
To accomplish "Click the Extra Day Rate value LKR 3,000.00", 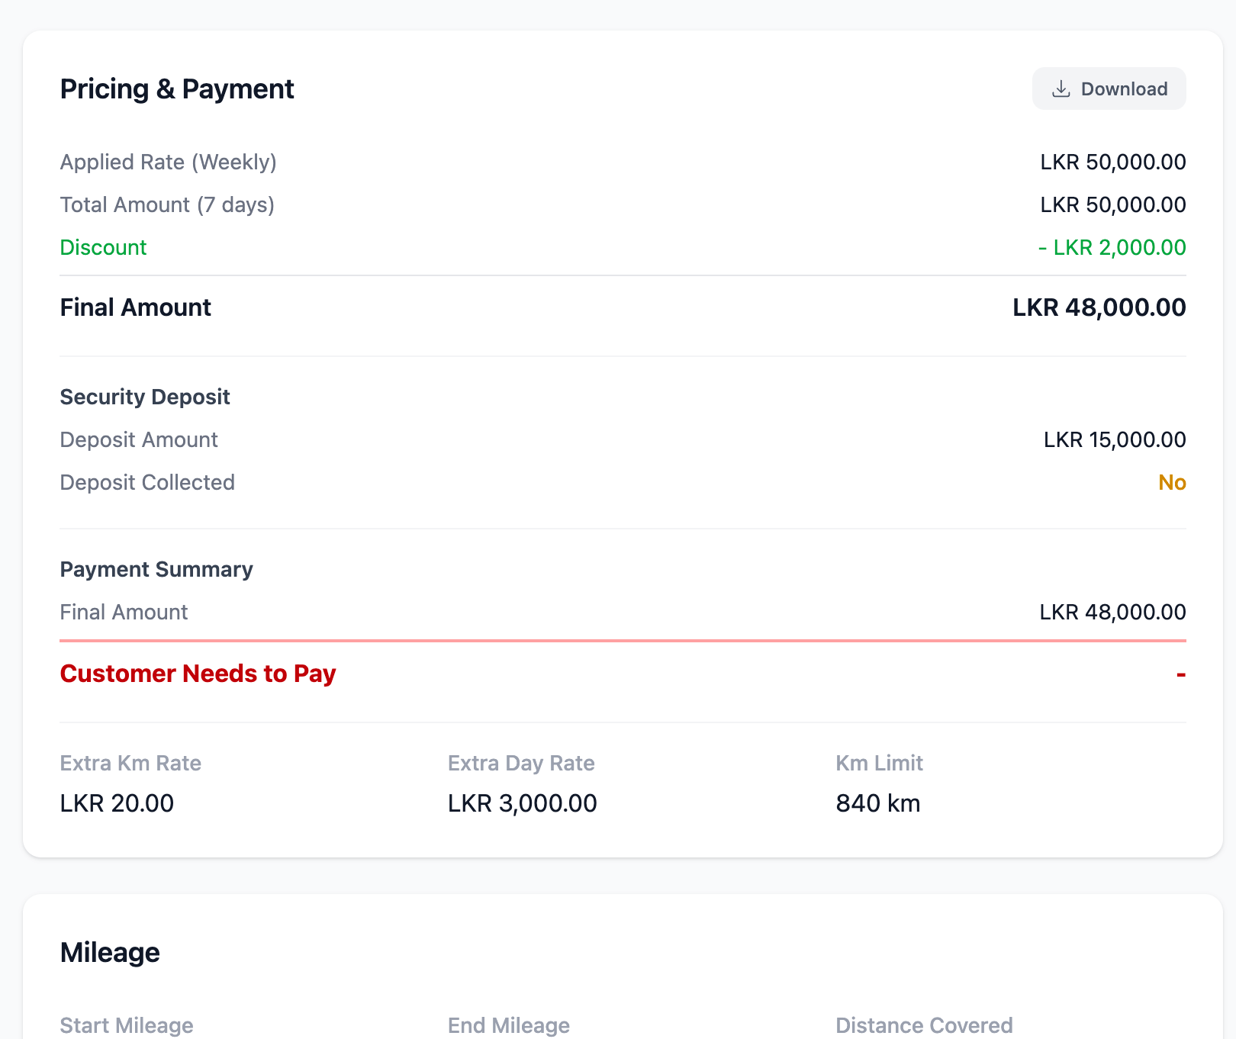I will 522,803.
